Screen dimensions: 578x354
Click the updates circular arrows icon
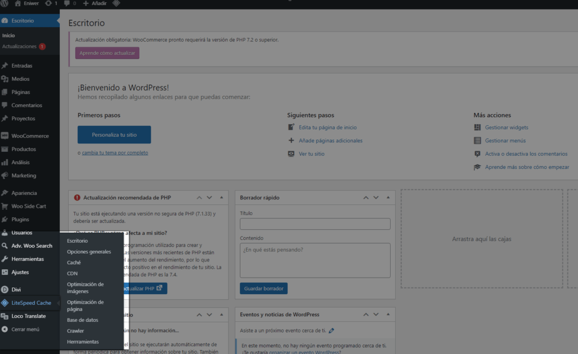tap(49, 3)
